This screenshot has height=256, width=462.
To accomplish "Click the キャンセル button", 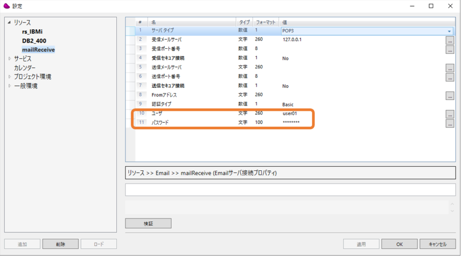I will [x=438, y=244].
